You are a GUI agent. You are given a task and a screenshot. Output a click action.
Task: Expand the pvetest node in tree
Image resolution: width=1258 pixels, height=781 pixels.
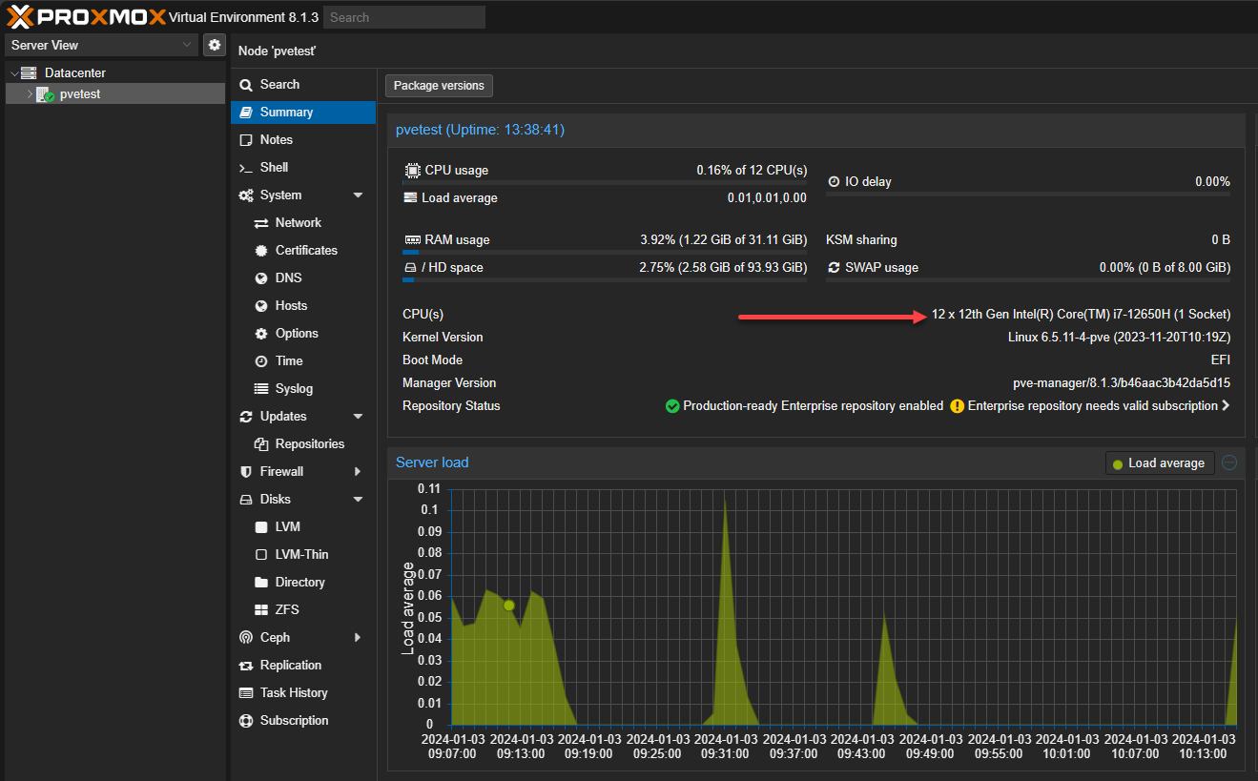[30, 94]
